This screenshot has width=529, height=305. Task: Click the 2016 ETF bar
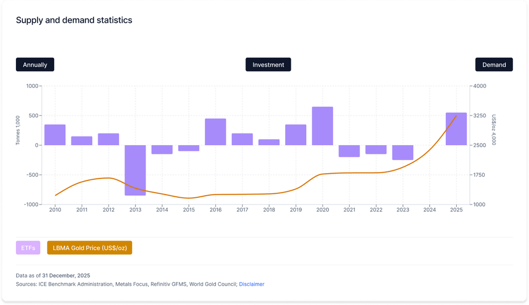215,132
